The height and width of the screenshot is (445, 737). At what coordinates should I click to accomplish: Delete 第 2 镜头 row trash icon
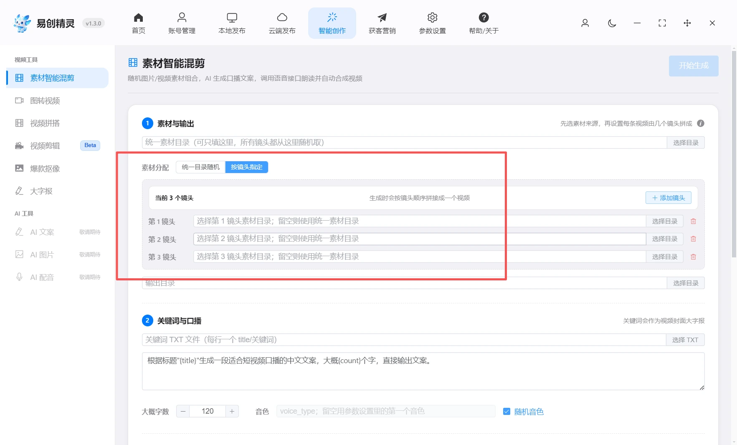[693, 239]
